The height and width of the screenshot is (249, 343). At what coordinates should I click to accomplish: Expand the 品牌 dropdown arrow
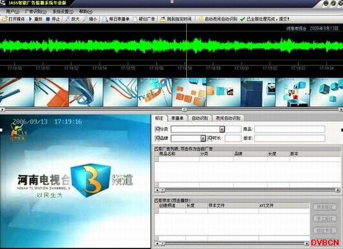pyautogui.click(x=203, y=138)
